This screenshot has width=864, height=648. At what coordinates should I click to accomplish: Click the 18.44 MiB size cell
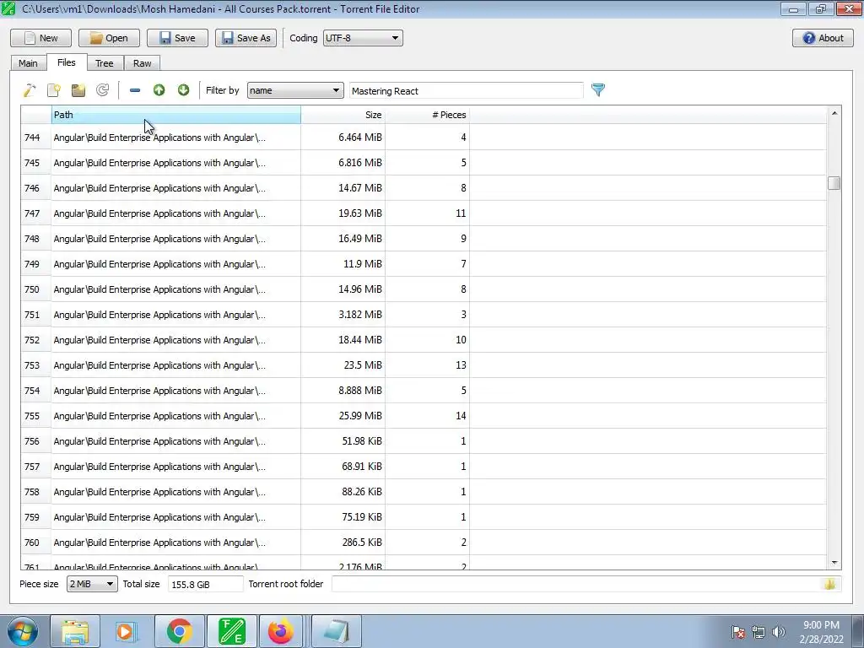(x=343, y=341)
